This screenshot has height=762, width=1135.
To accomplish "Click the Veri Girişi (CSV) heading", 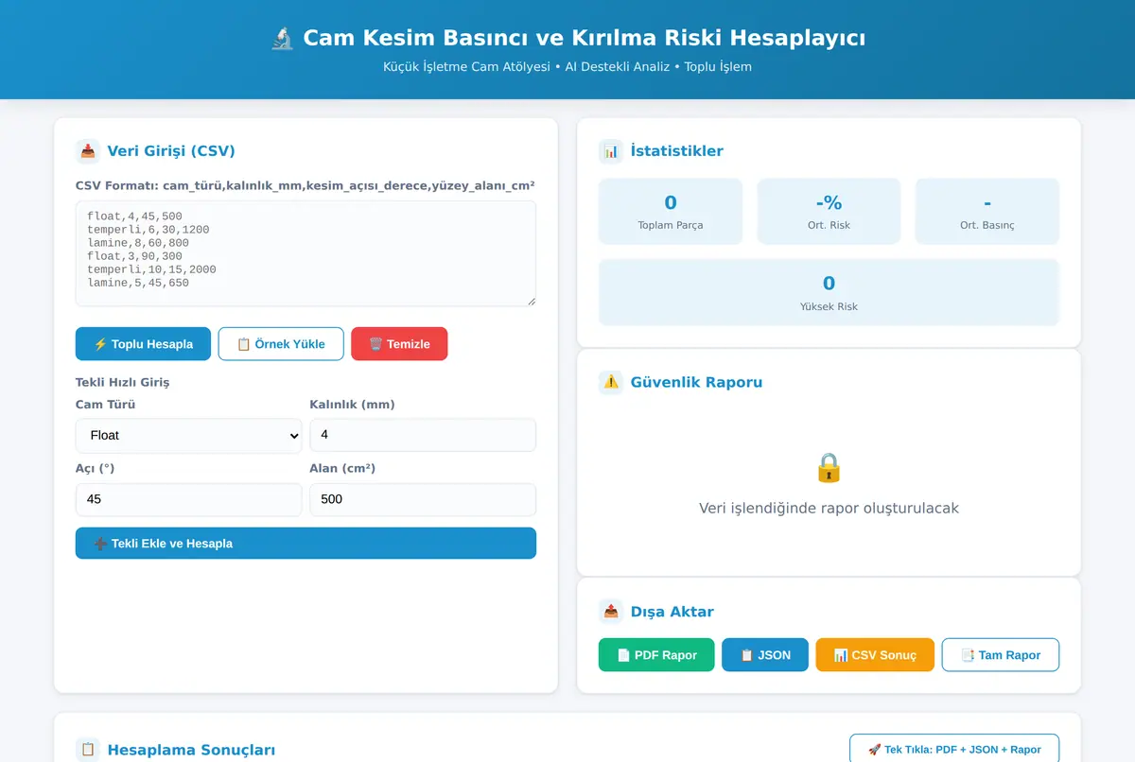I will click(171, 151).
